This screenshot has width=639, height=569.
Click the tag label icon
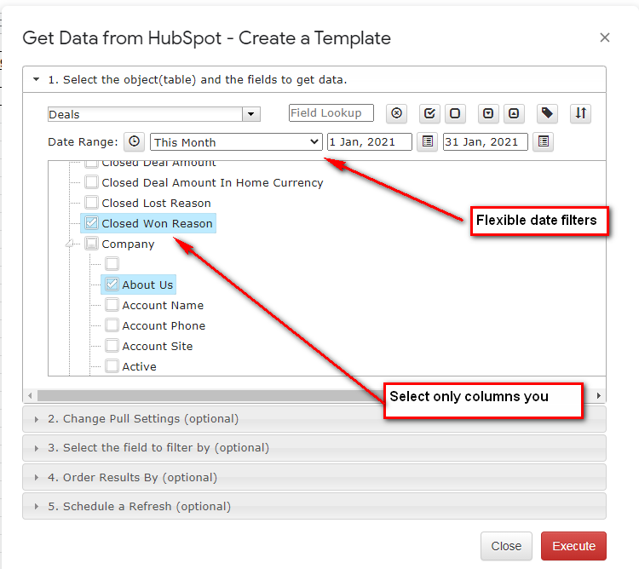[x=547, y=113]
